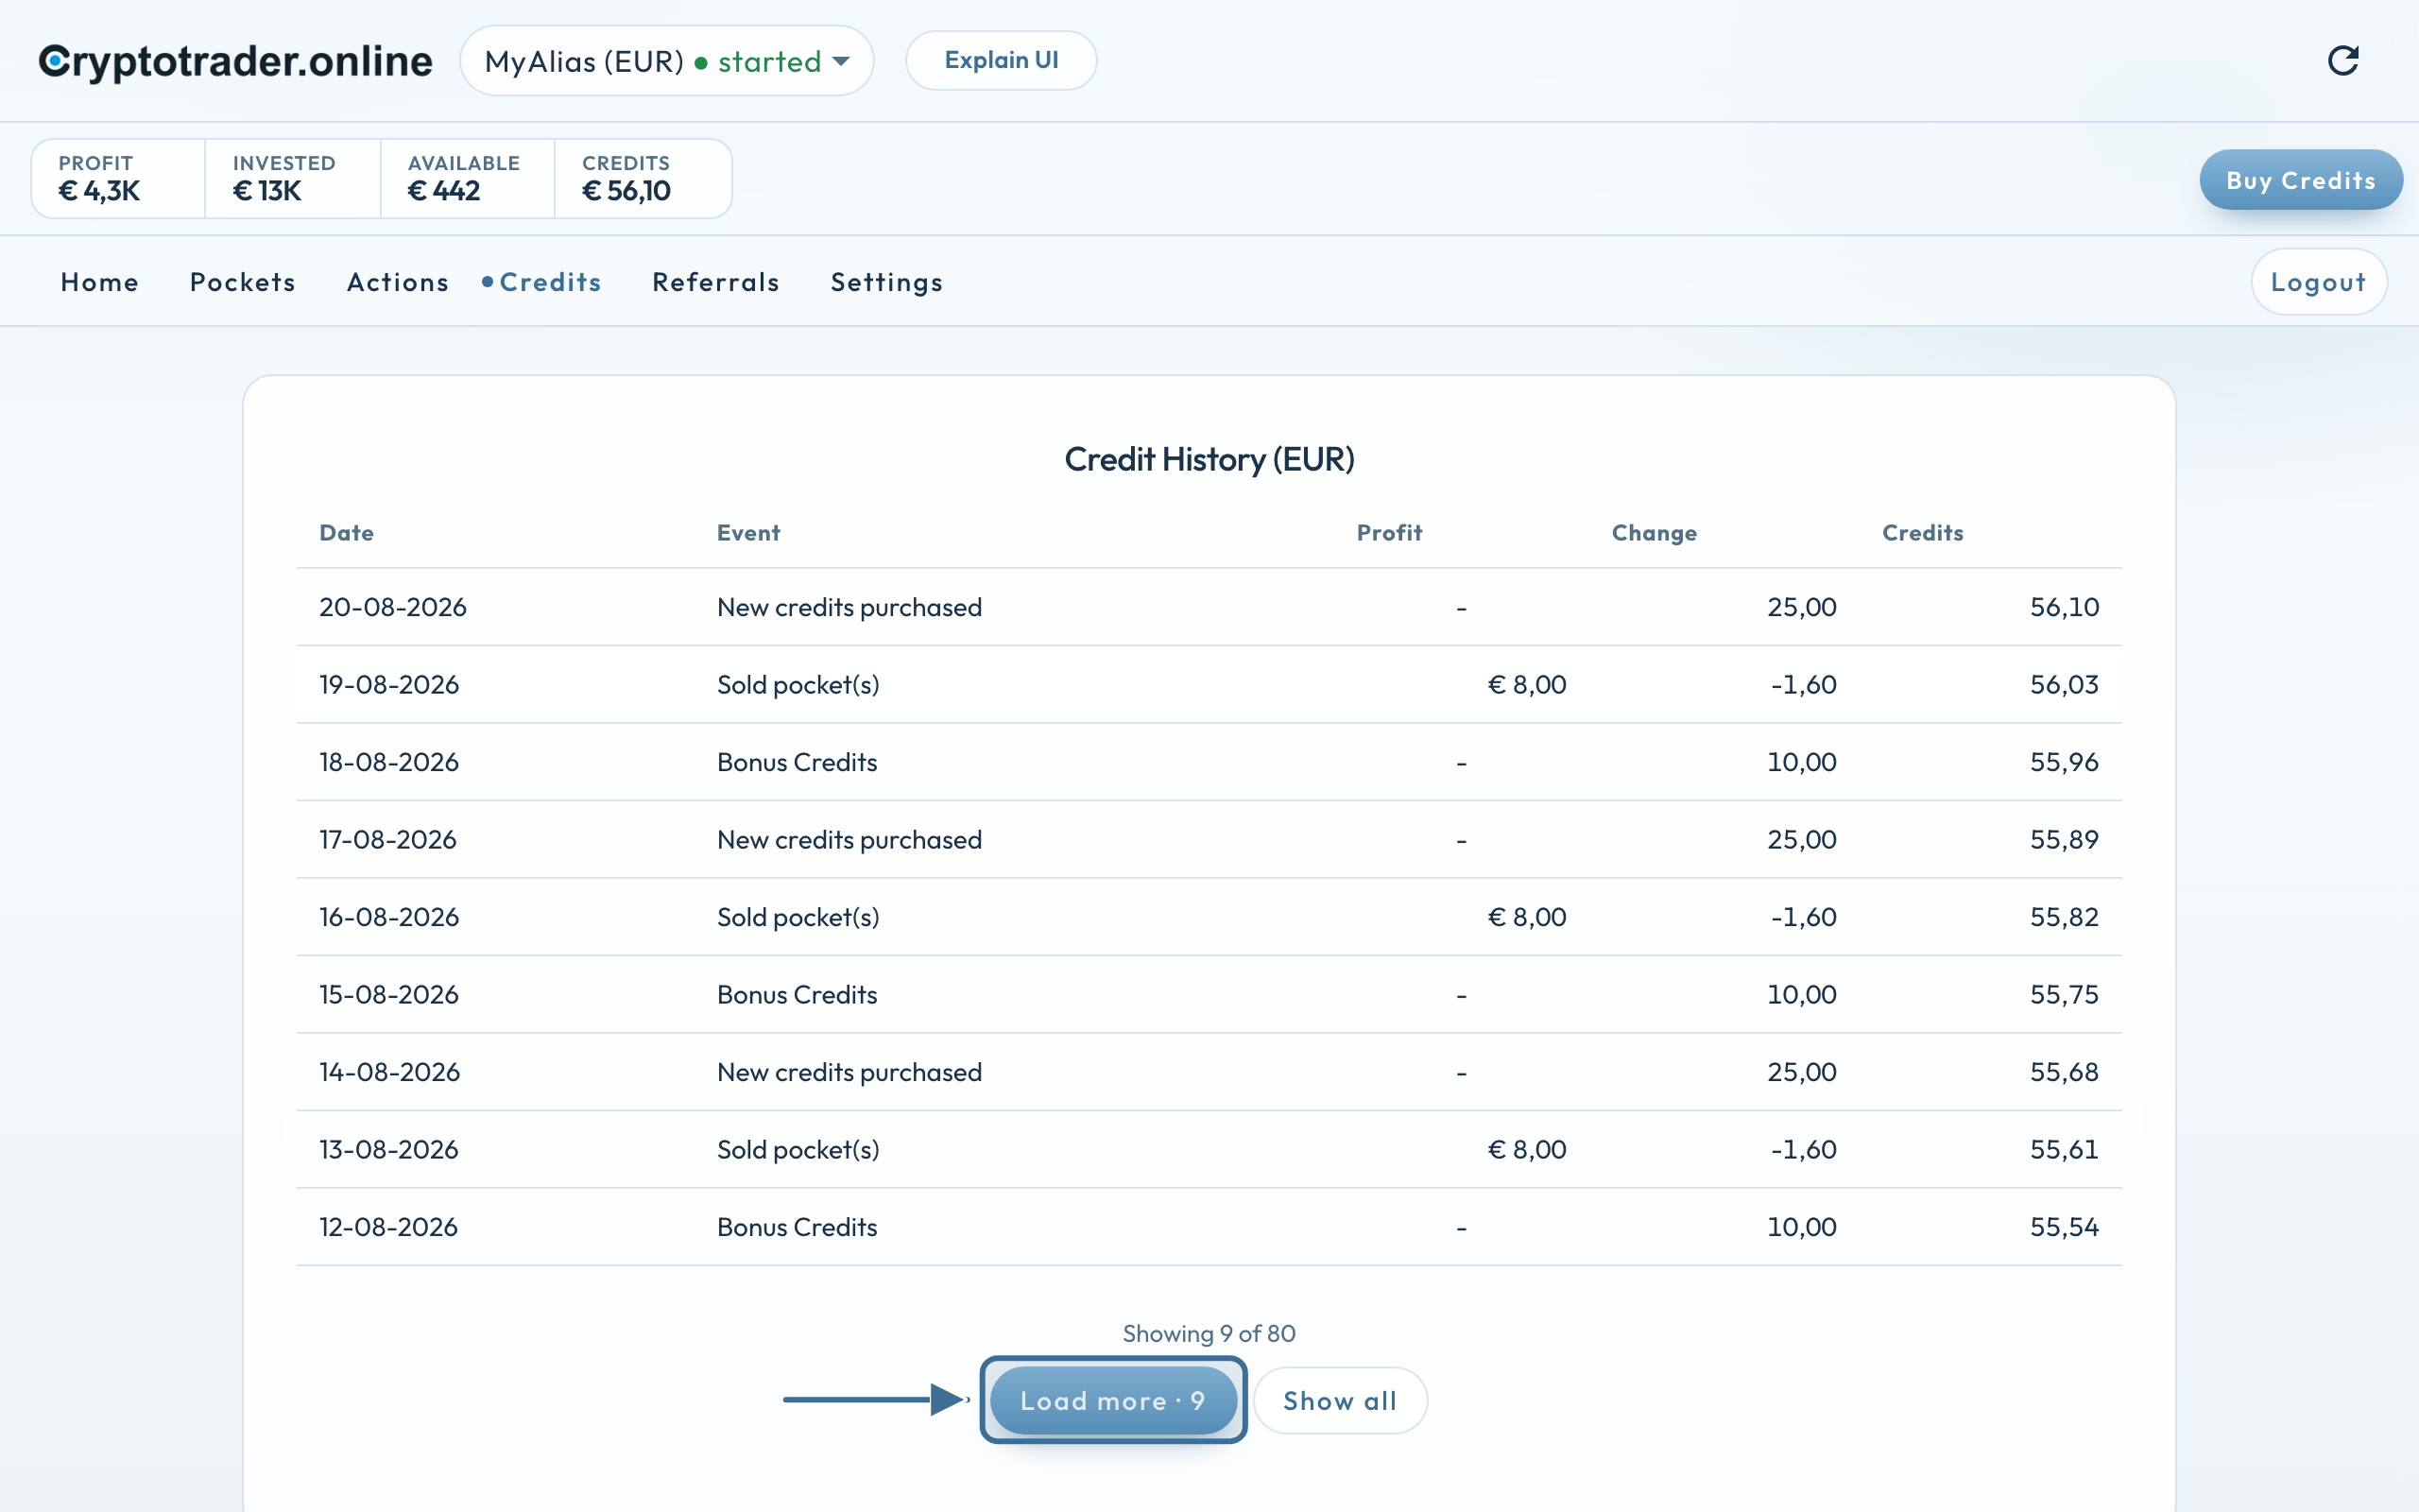Click Sold pocket(s) event on 16-08-2026 row
Viewport: 2419px width, 1512px height.
798,917
